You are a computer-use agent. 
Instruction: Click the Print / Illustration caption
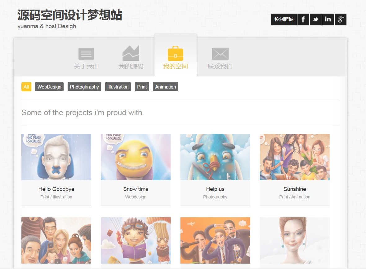click(x=56, y=197)
